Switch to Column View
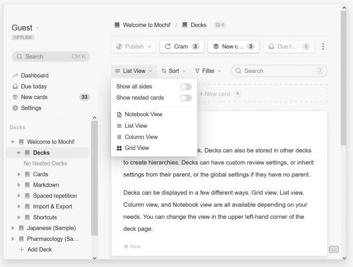 coord(141,137)
